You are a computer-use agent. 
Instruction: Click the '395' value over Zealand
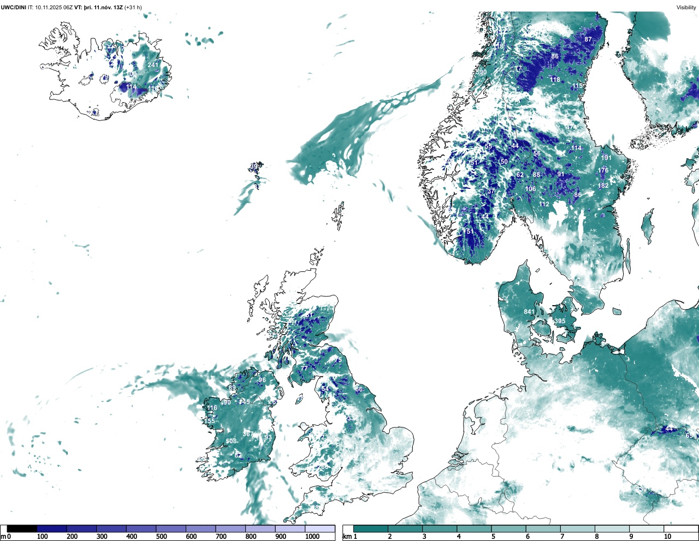tap(560, 322)
